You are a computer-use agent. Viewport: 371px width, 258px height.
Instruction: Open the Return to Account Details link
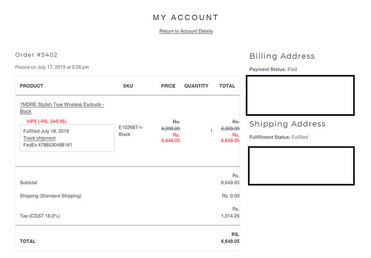click(x=186, y=31)
